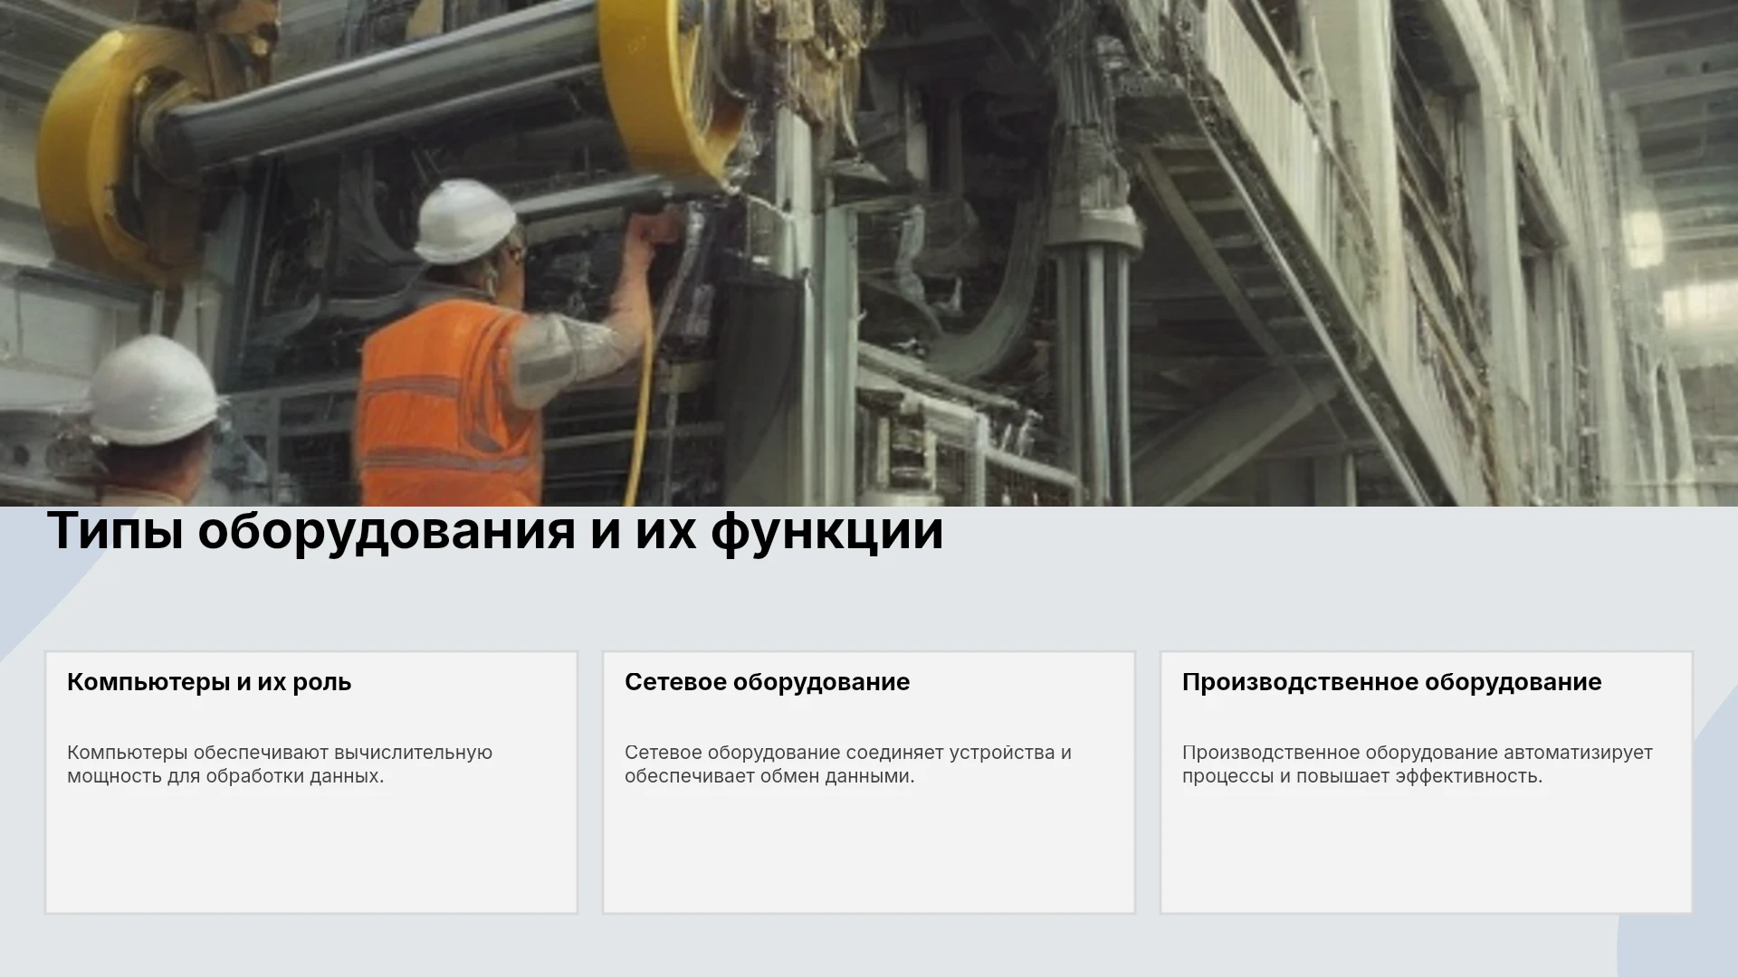This screenshot has width=1738, height=977.
Task: Click empty area of the computers card
Action: click(311, 855)
